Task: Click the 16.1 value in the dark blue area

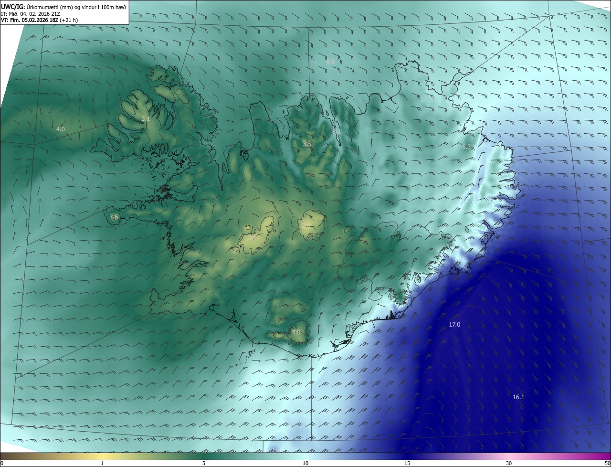Action: [518, 397]
